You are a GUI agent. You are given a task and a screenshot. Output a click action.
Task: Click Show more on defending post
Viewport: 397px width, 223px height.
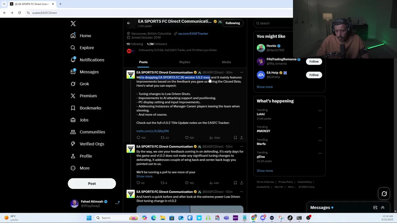coord(145,177)
